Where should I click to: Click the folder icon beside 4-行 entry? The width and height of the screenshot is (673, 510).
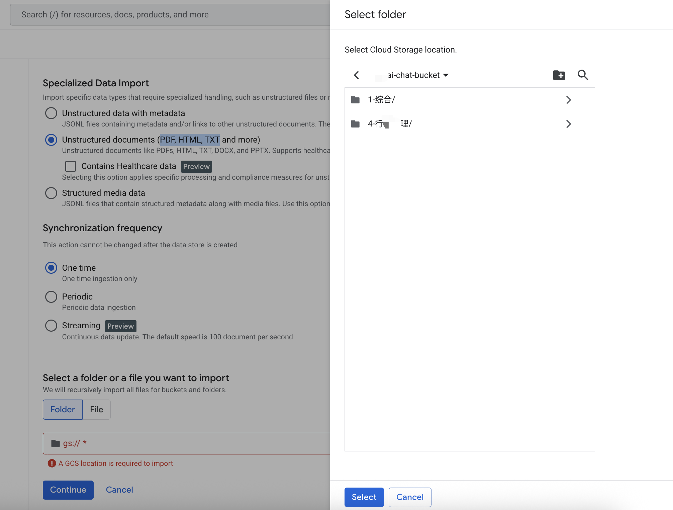[355, 124]
